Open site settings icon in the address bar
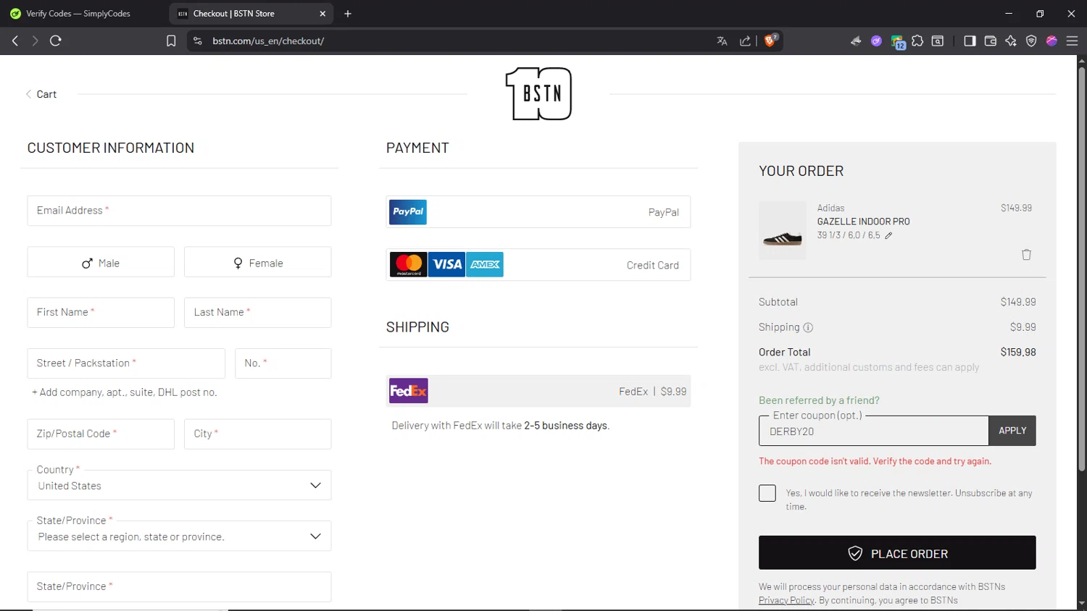 197,41
